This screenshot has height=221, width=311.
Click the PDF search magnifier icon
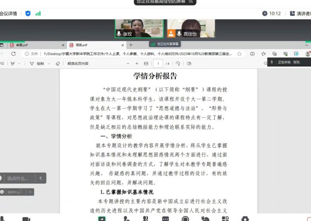pos(265,63)
